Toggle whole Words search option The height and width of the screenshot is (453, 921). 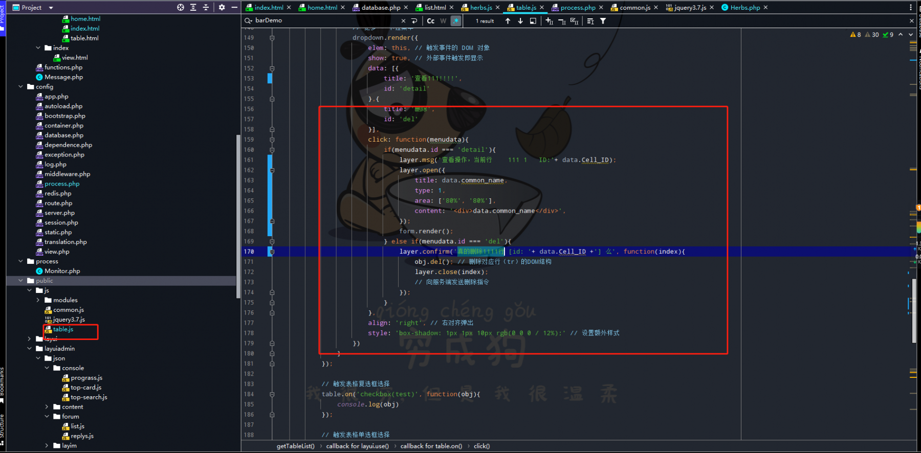(x=443, y=21)
